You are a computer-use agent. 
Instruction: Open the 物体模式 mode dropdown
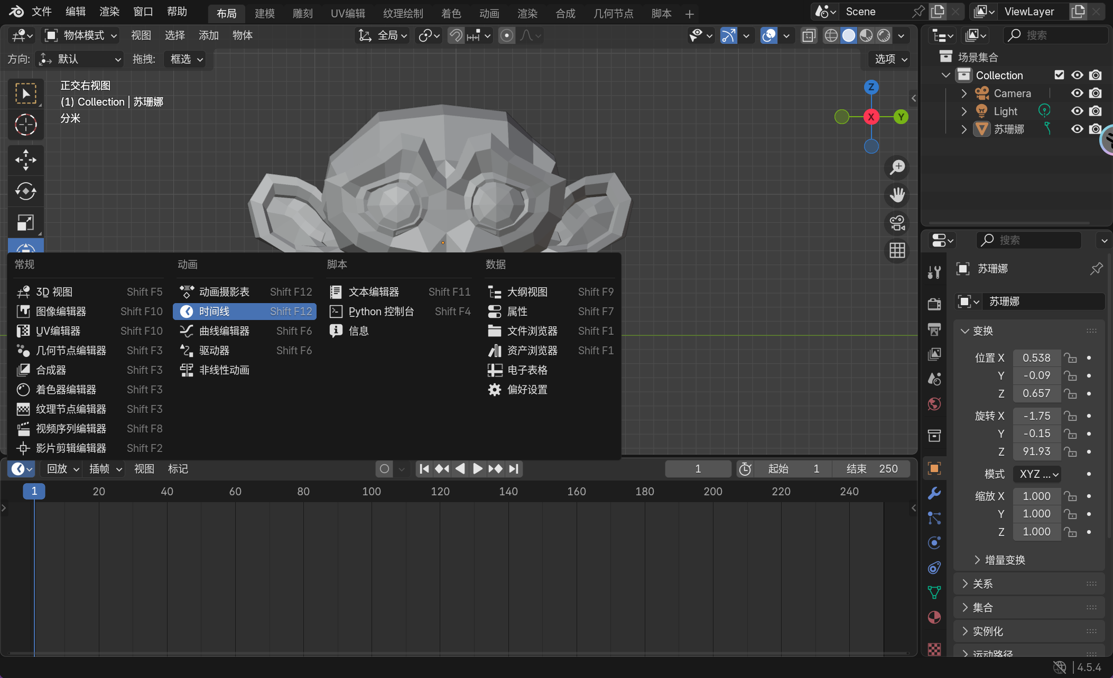[80, 35]
